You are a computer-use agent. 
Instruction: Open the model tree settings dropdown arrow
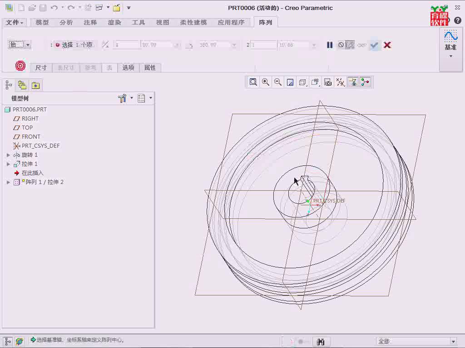[x=132, y=98]
